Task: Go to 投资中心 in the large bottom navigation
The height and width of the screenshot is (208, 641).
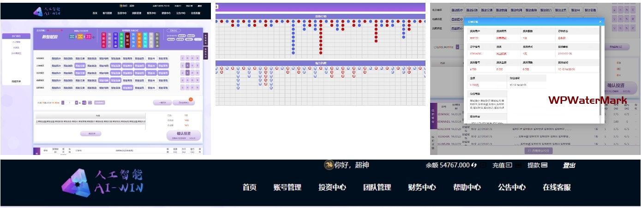Action: (x=332, y=187)
